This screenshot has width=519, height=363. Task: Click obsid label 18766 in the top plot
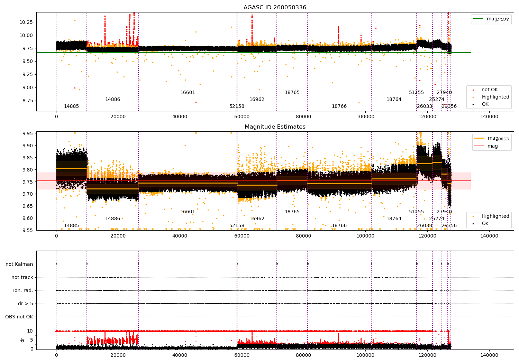click(339, 106)
